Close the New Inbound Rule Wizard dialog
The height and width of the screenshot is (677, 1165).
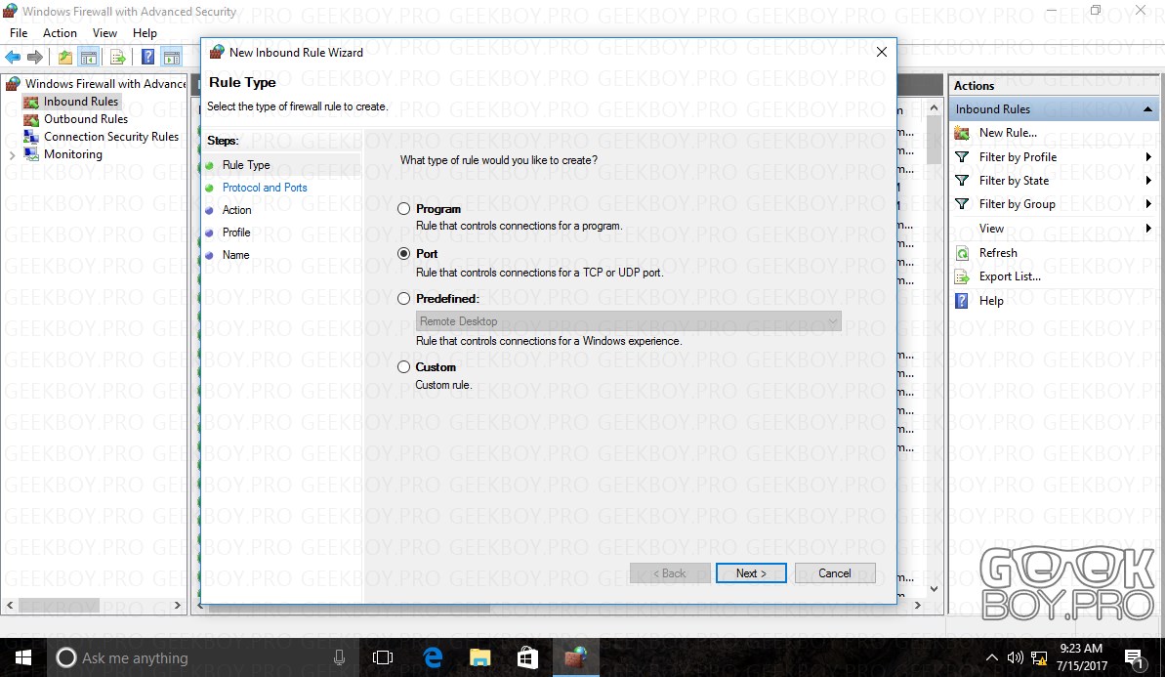click(881, 52)
